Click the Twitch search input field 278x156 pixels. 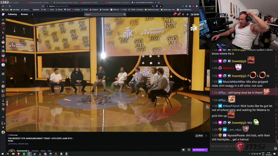(x=103, y=14)
